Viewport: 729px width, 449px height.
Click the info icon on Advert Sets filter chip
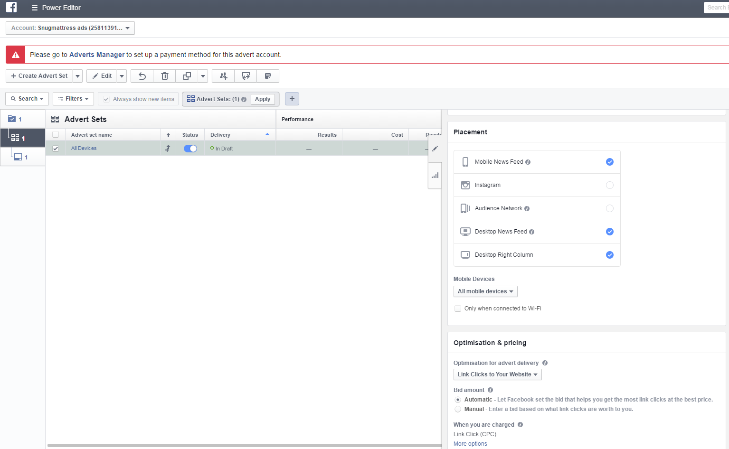click(244, 100)
